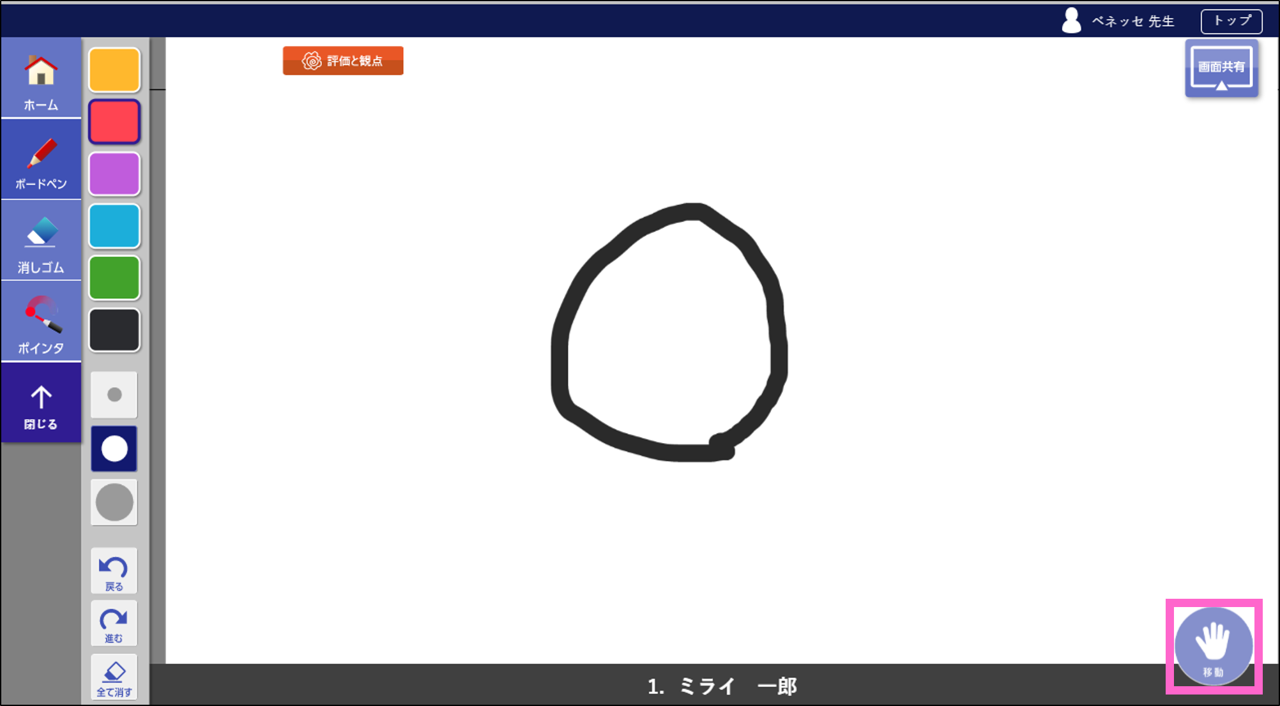Pick the red color swatch
1280x706 pixels.
point(114,121)
